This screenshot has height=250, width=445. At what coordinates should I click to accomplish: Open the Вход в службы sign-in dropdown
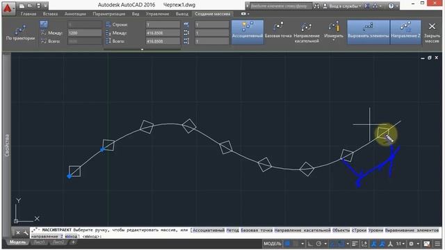point(342,6)
